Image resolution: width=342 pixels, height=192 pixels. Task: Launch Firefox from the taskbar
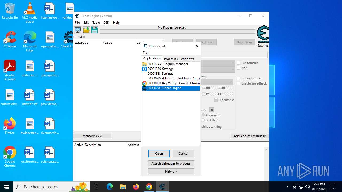pyautogui.click(x=136, y=187)
